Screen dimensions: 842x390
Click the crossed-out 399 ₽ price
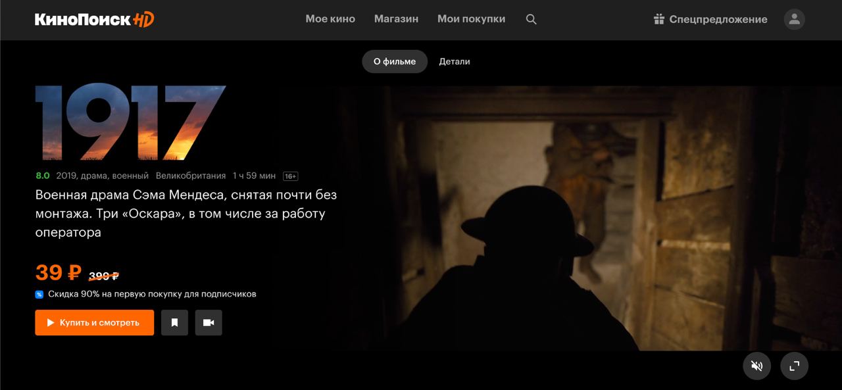[x=104, y=276]
